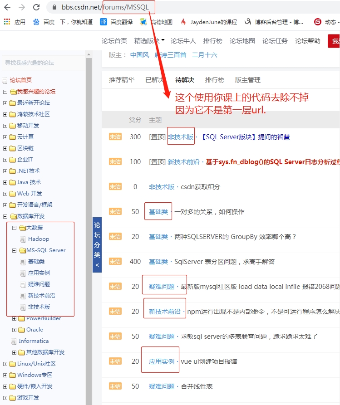Open the 基于sys.fn_dblog() log analysis thread
Image resolution: width=340 pixels, height=405 pixels.
(273, 162)
